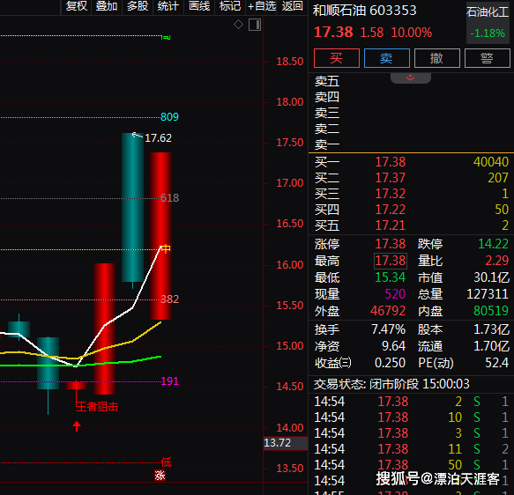Open the 叠加 overlay menu
Viewport: 514px width, 495px height.
[107, 6]
